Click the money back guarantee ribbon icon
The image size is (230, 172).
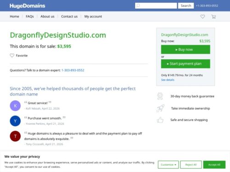point(160,96)
